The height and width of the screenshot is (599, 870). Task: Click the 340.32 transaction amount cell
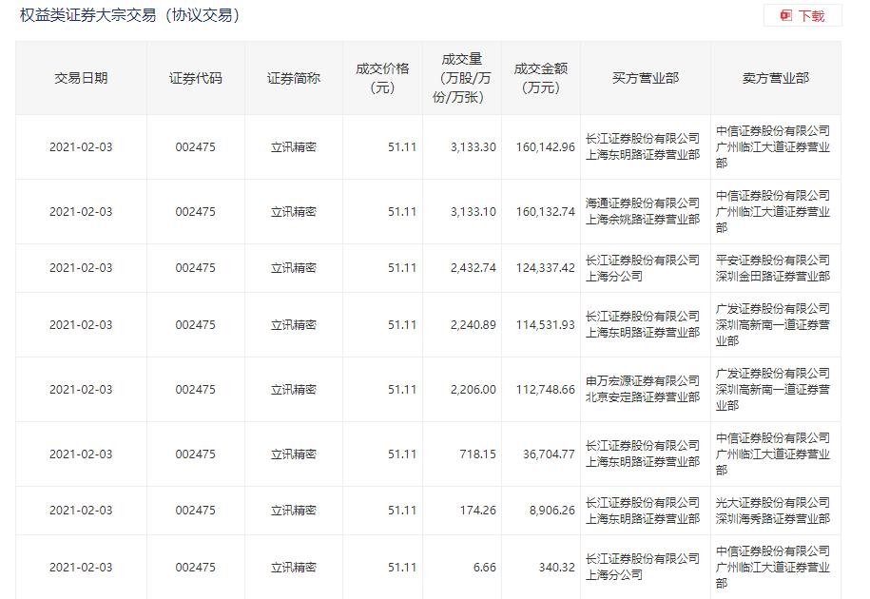554,568
